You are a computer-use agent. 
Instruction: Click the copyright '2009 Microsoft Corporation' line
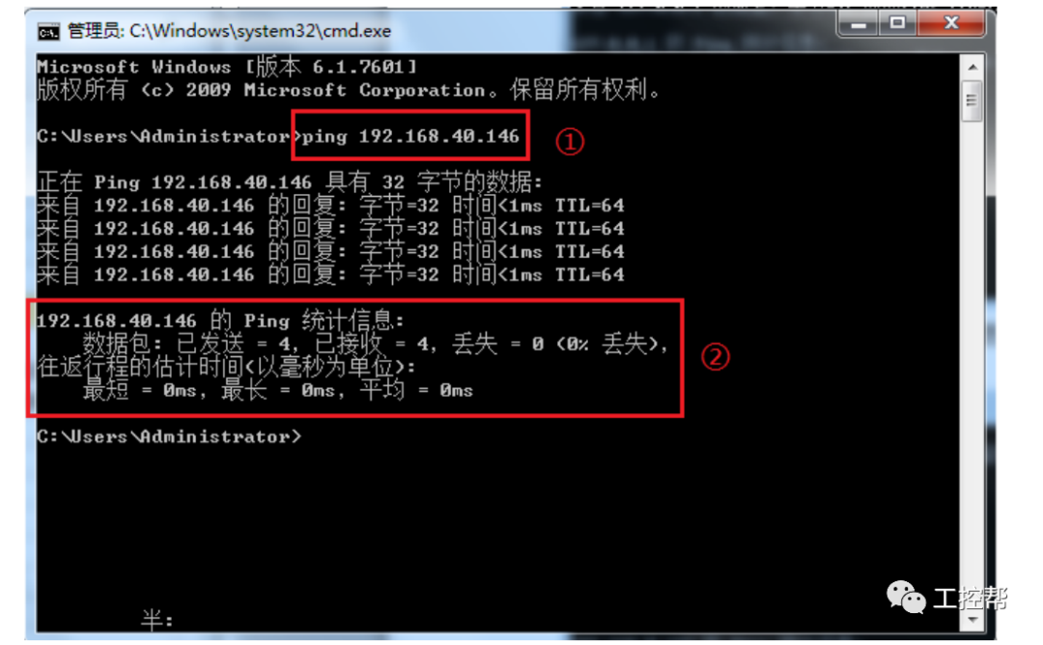pos(349,90)
